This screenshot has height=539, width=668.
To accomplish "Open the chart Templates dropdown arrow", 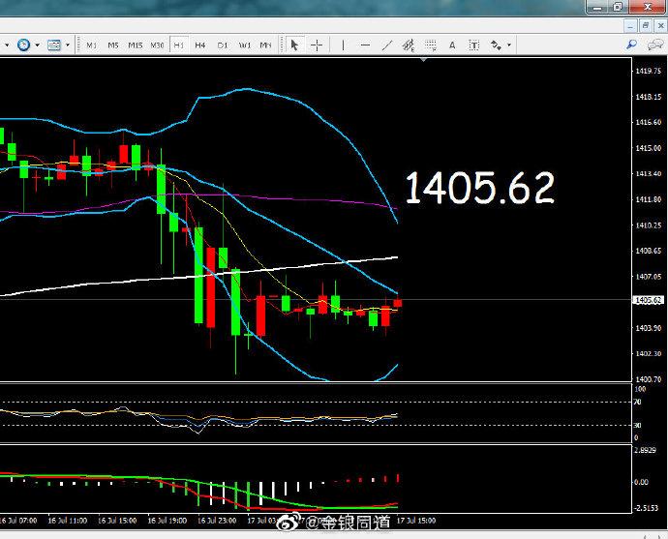I will (67, 45).
